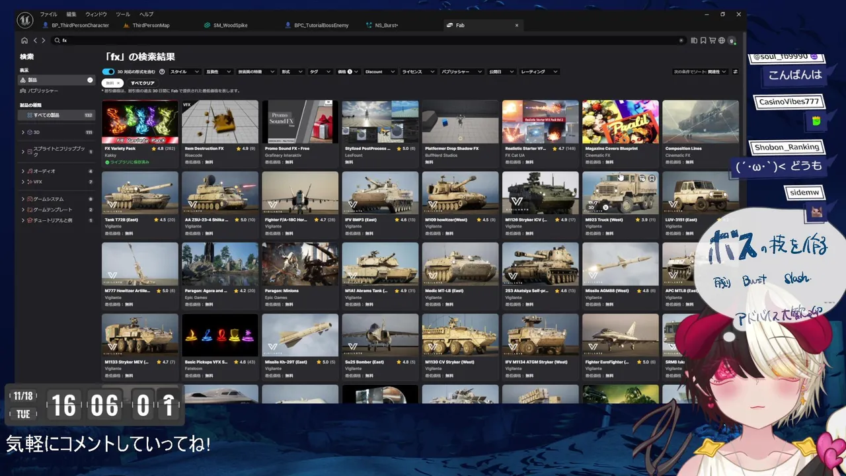The width and height of the screenshot is (846, 476).
Task: Toggle 3D対応の形式を含む switch
Action: (x=108, y=71)
